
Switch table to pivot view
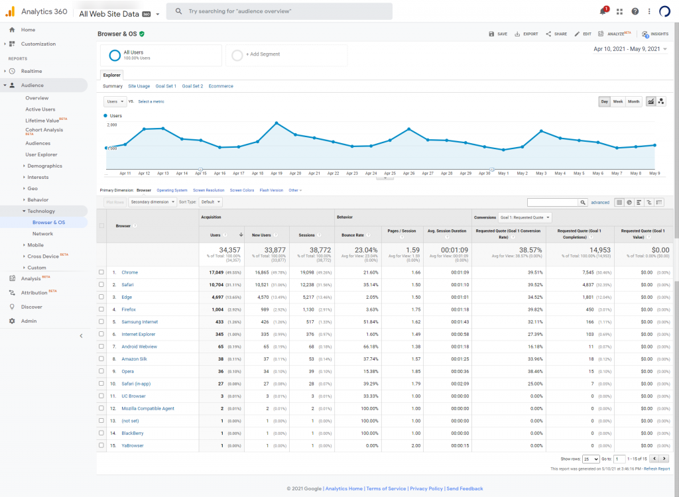[x=658, y=202]
